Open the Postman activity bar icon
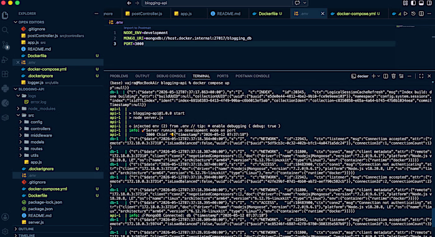Screen dimensions: 435x237 5,103
